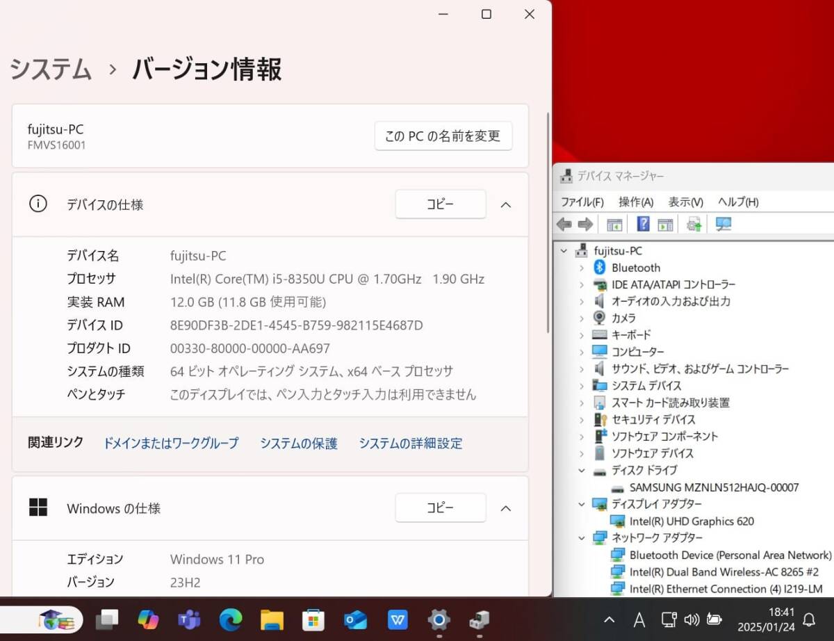Open Microsoft Store from taskbar
834x641 pixels.
pyautogui.click(x=313, y=619)
